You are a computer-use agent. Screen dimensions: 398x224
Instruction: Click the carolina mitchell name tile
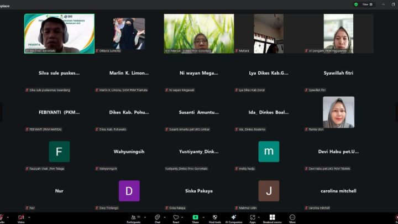(x=338, y=191)
